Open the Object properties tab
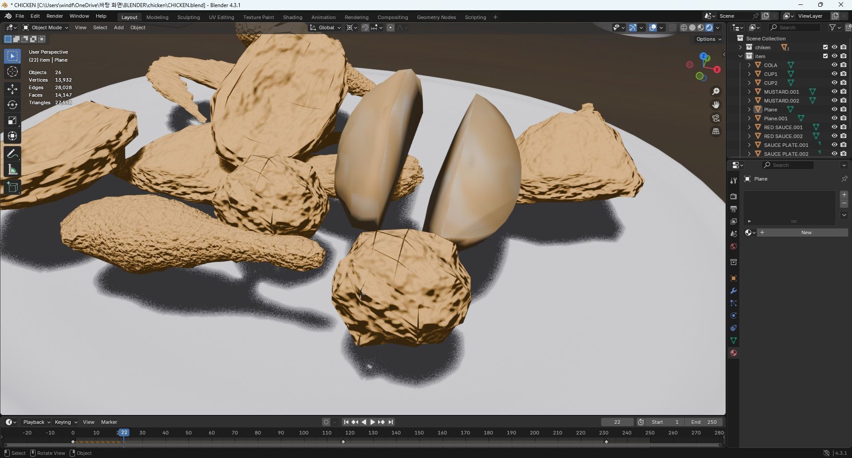The width and height of the screenshot is (852, 458). click(x=734, y=278)
